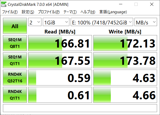The image size is (160, 115).
Task: Click the RND4K Q32T16 read value 0.59
Action: coord(60,78)
